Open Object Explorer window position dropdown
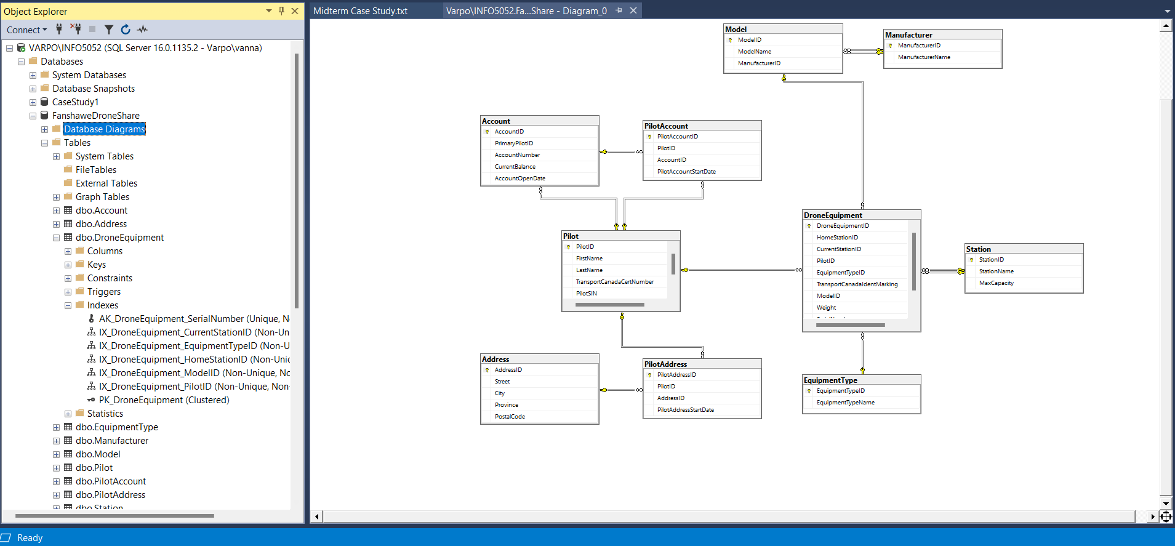This screenshot has width=1175, height=546. click(x=268, y=11)
